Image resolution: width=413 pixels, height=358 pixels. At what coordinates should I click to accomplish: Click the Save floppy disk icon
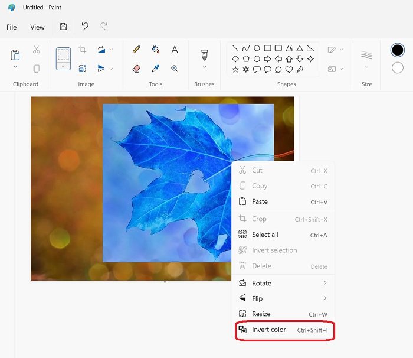[63, 27]
